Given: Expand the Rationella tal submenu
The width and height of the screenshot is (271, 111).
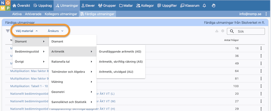Looking at the screenshot, I should (72, 61).
